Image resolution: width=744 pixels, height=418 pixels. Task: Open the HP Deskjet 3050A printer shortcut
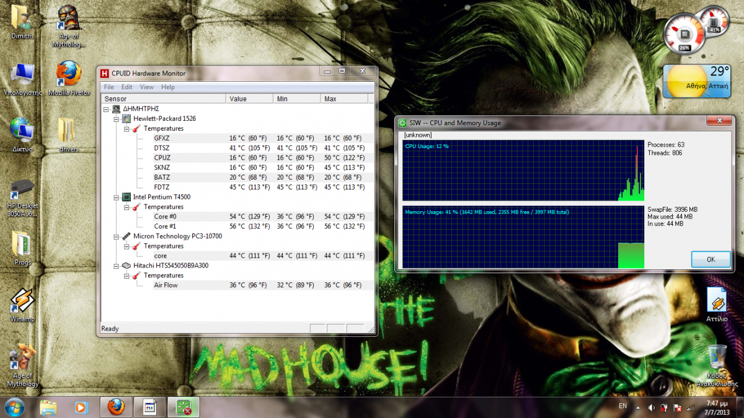pos(22,197)
